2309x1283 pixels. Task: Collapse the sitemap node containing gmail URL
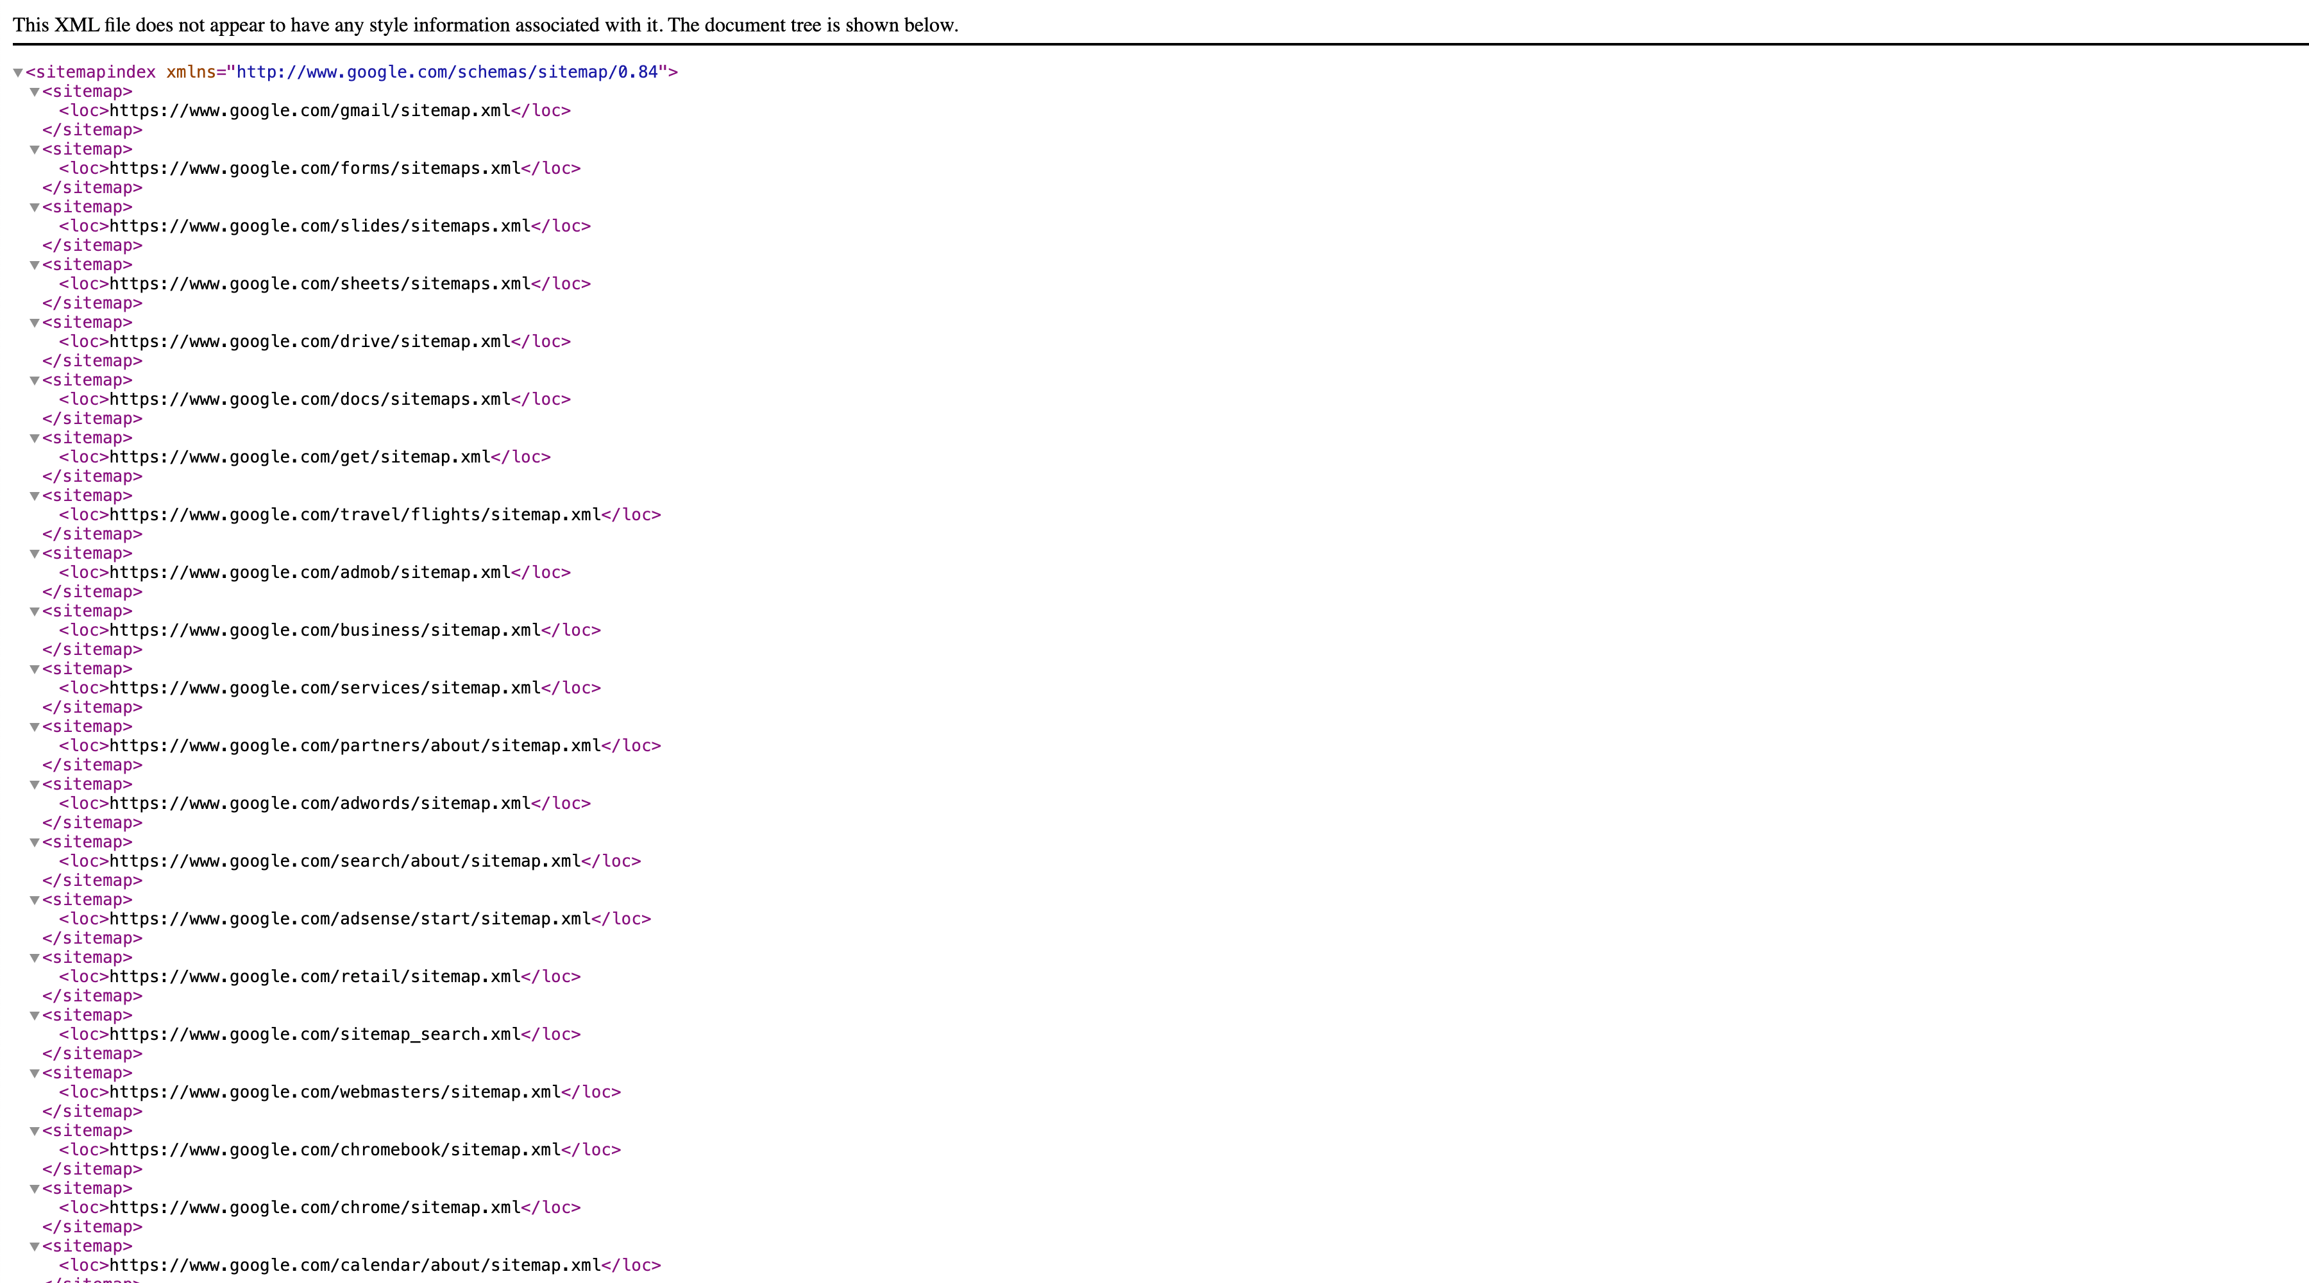(35, 92)
